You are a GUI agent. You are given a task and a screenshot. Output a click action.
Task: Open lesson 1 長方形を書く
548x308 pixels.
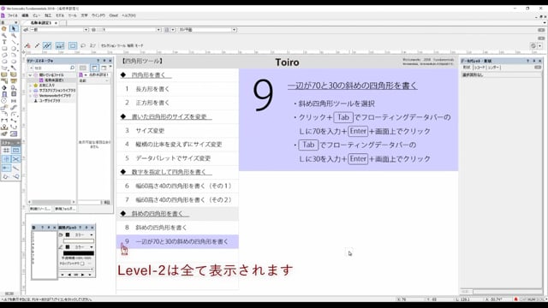pos(177,89)
